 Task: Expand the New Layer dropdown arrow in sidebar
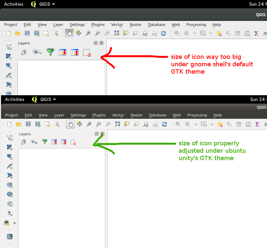coord(14,223)
